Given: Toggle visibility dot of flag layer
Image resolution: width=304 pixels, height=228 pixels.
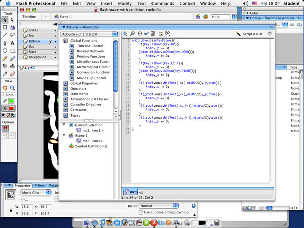Looking at the screenshot, I should pos(55,47).
